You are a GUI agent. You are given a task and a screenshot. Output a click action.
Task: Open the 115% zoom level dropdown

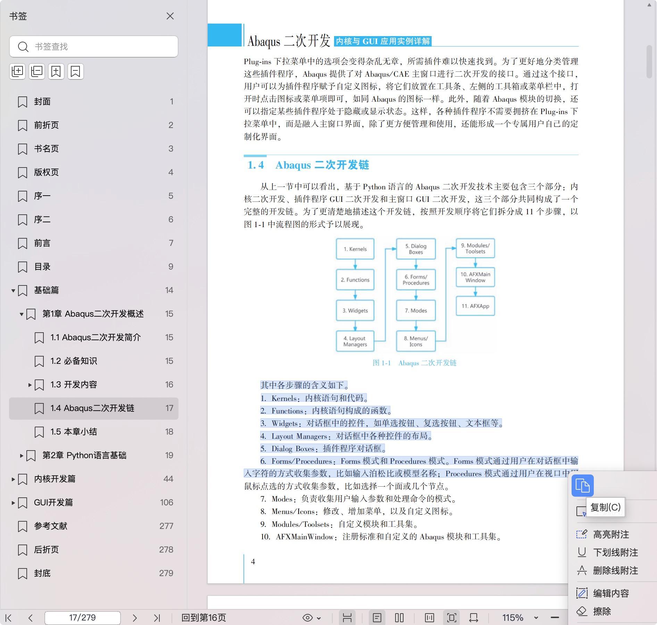536,618
